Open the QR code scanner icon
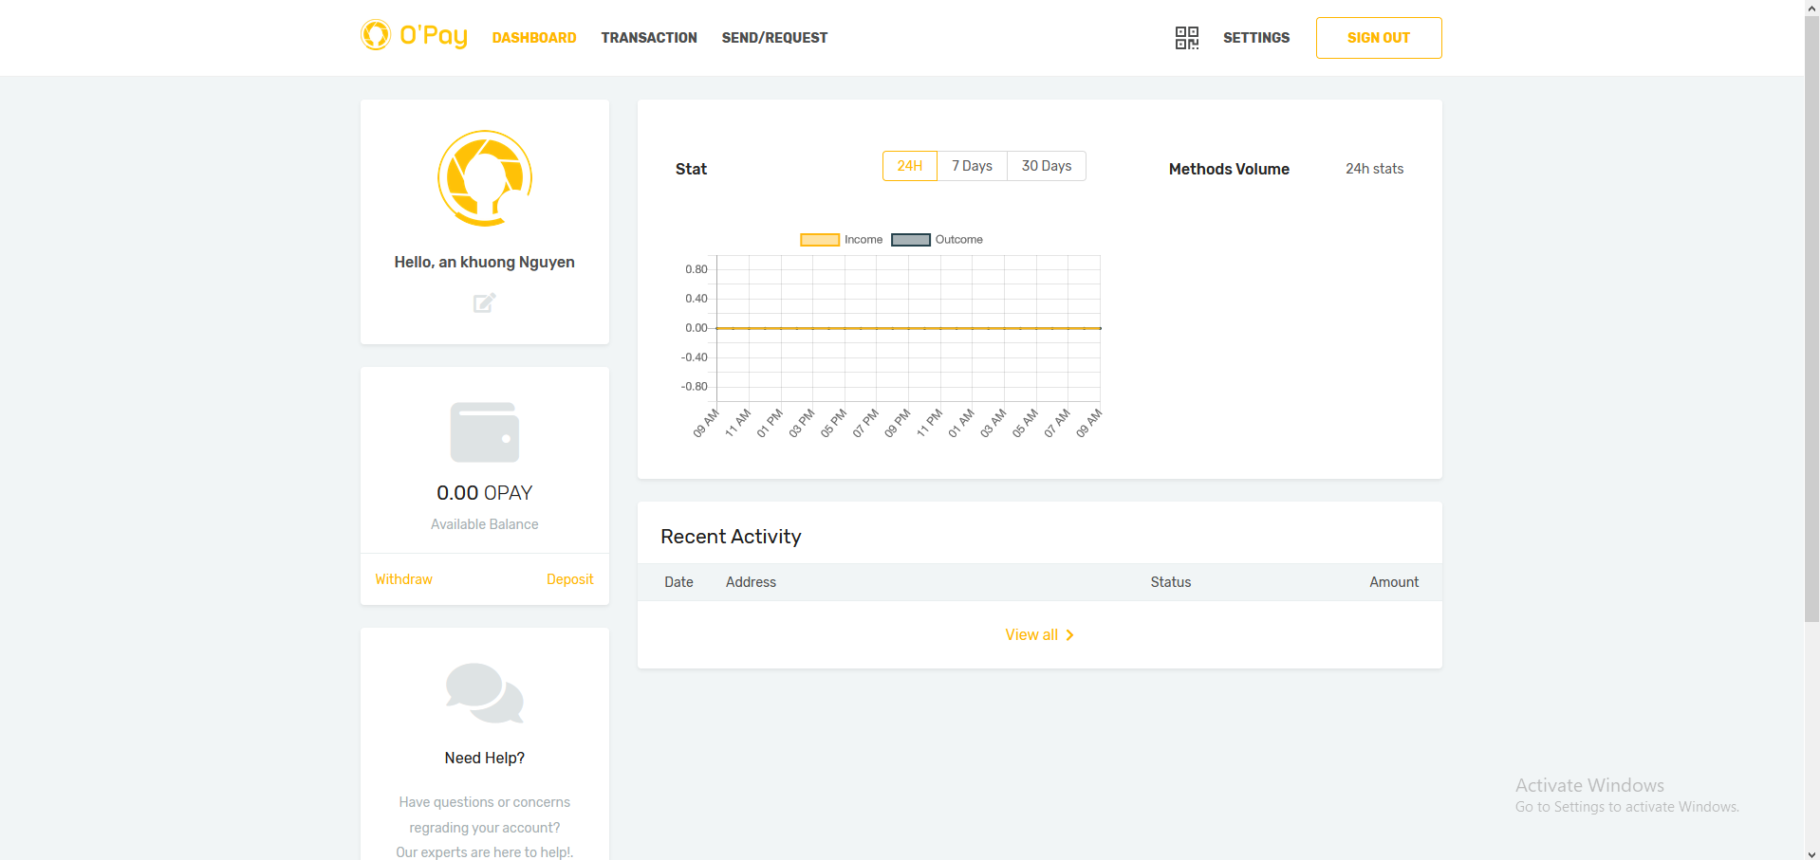Viewport: 1820px width, 860px height. click(x=1186, y=38)
